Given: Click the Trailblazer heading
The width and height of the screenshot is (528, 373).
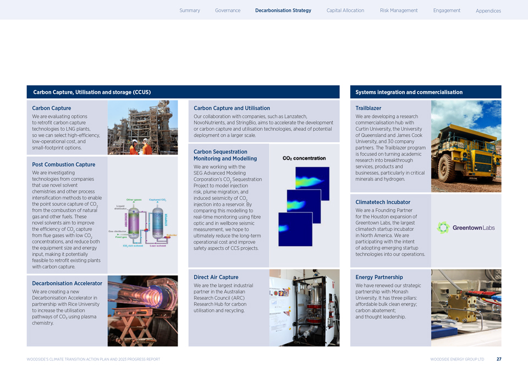Looking at the screenshot, I should [368, 108].
